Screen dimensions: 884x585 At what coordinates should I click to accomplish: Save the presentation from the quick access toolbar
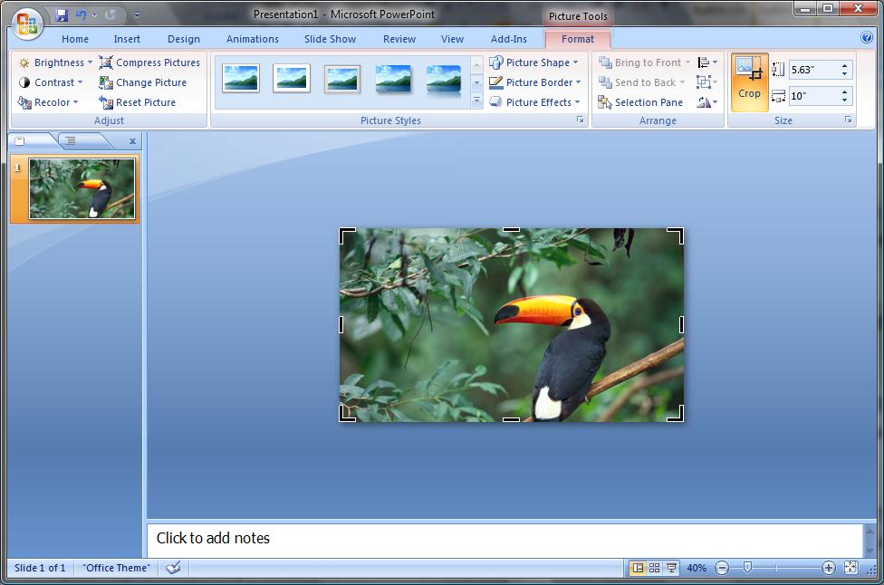[x=62, y=15]
